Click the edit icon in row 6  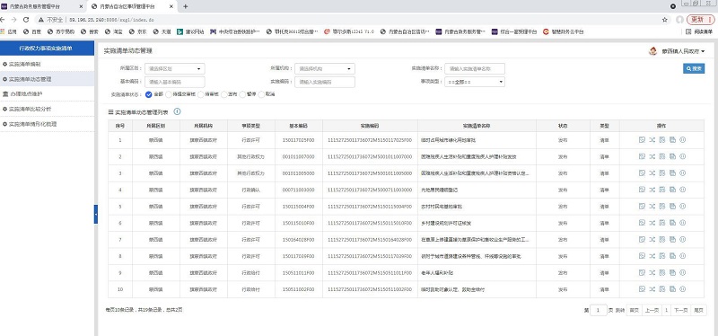tap(642, 223)
